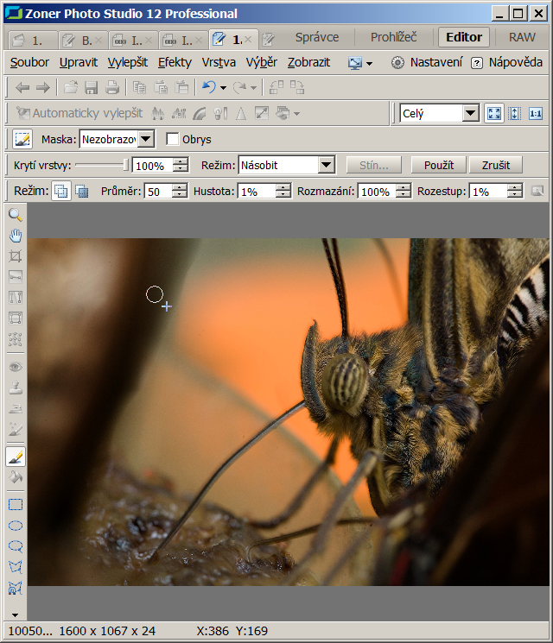This screenshot has height=643, width=553.
Task: Open the Maska dropdown
Action: click(x=117, y=139)
